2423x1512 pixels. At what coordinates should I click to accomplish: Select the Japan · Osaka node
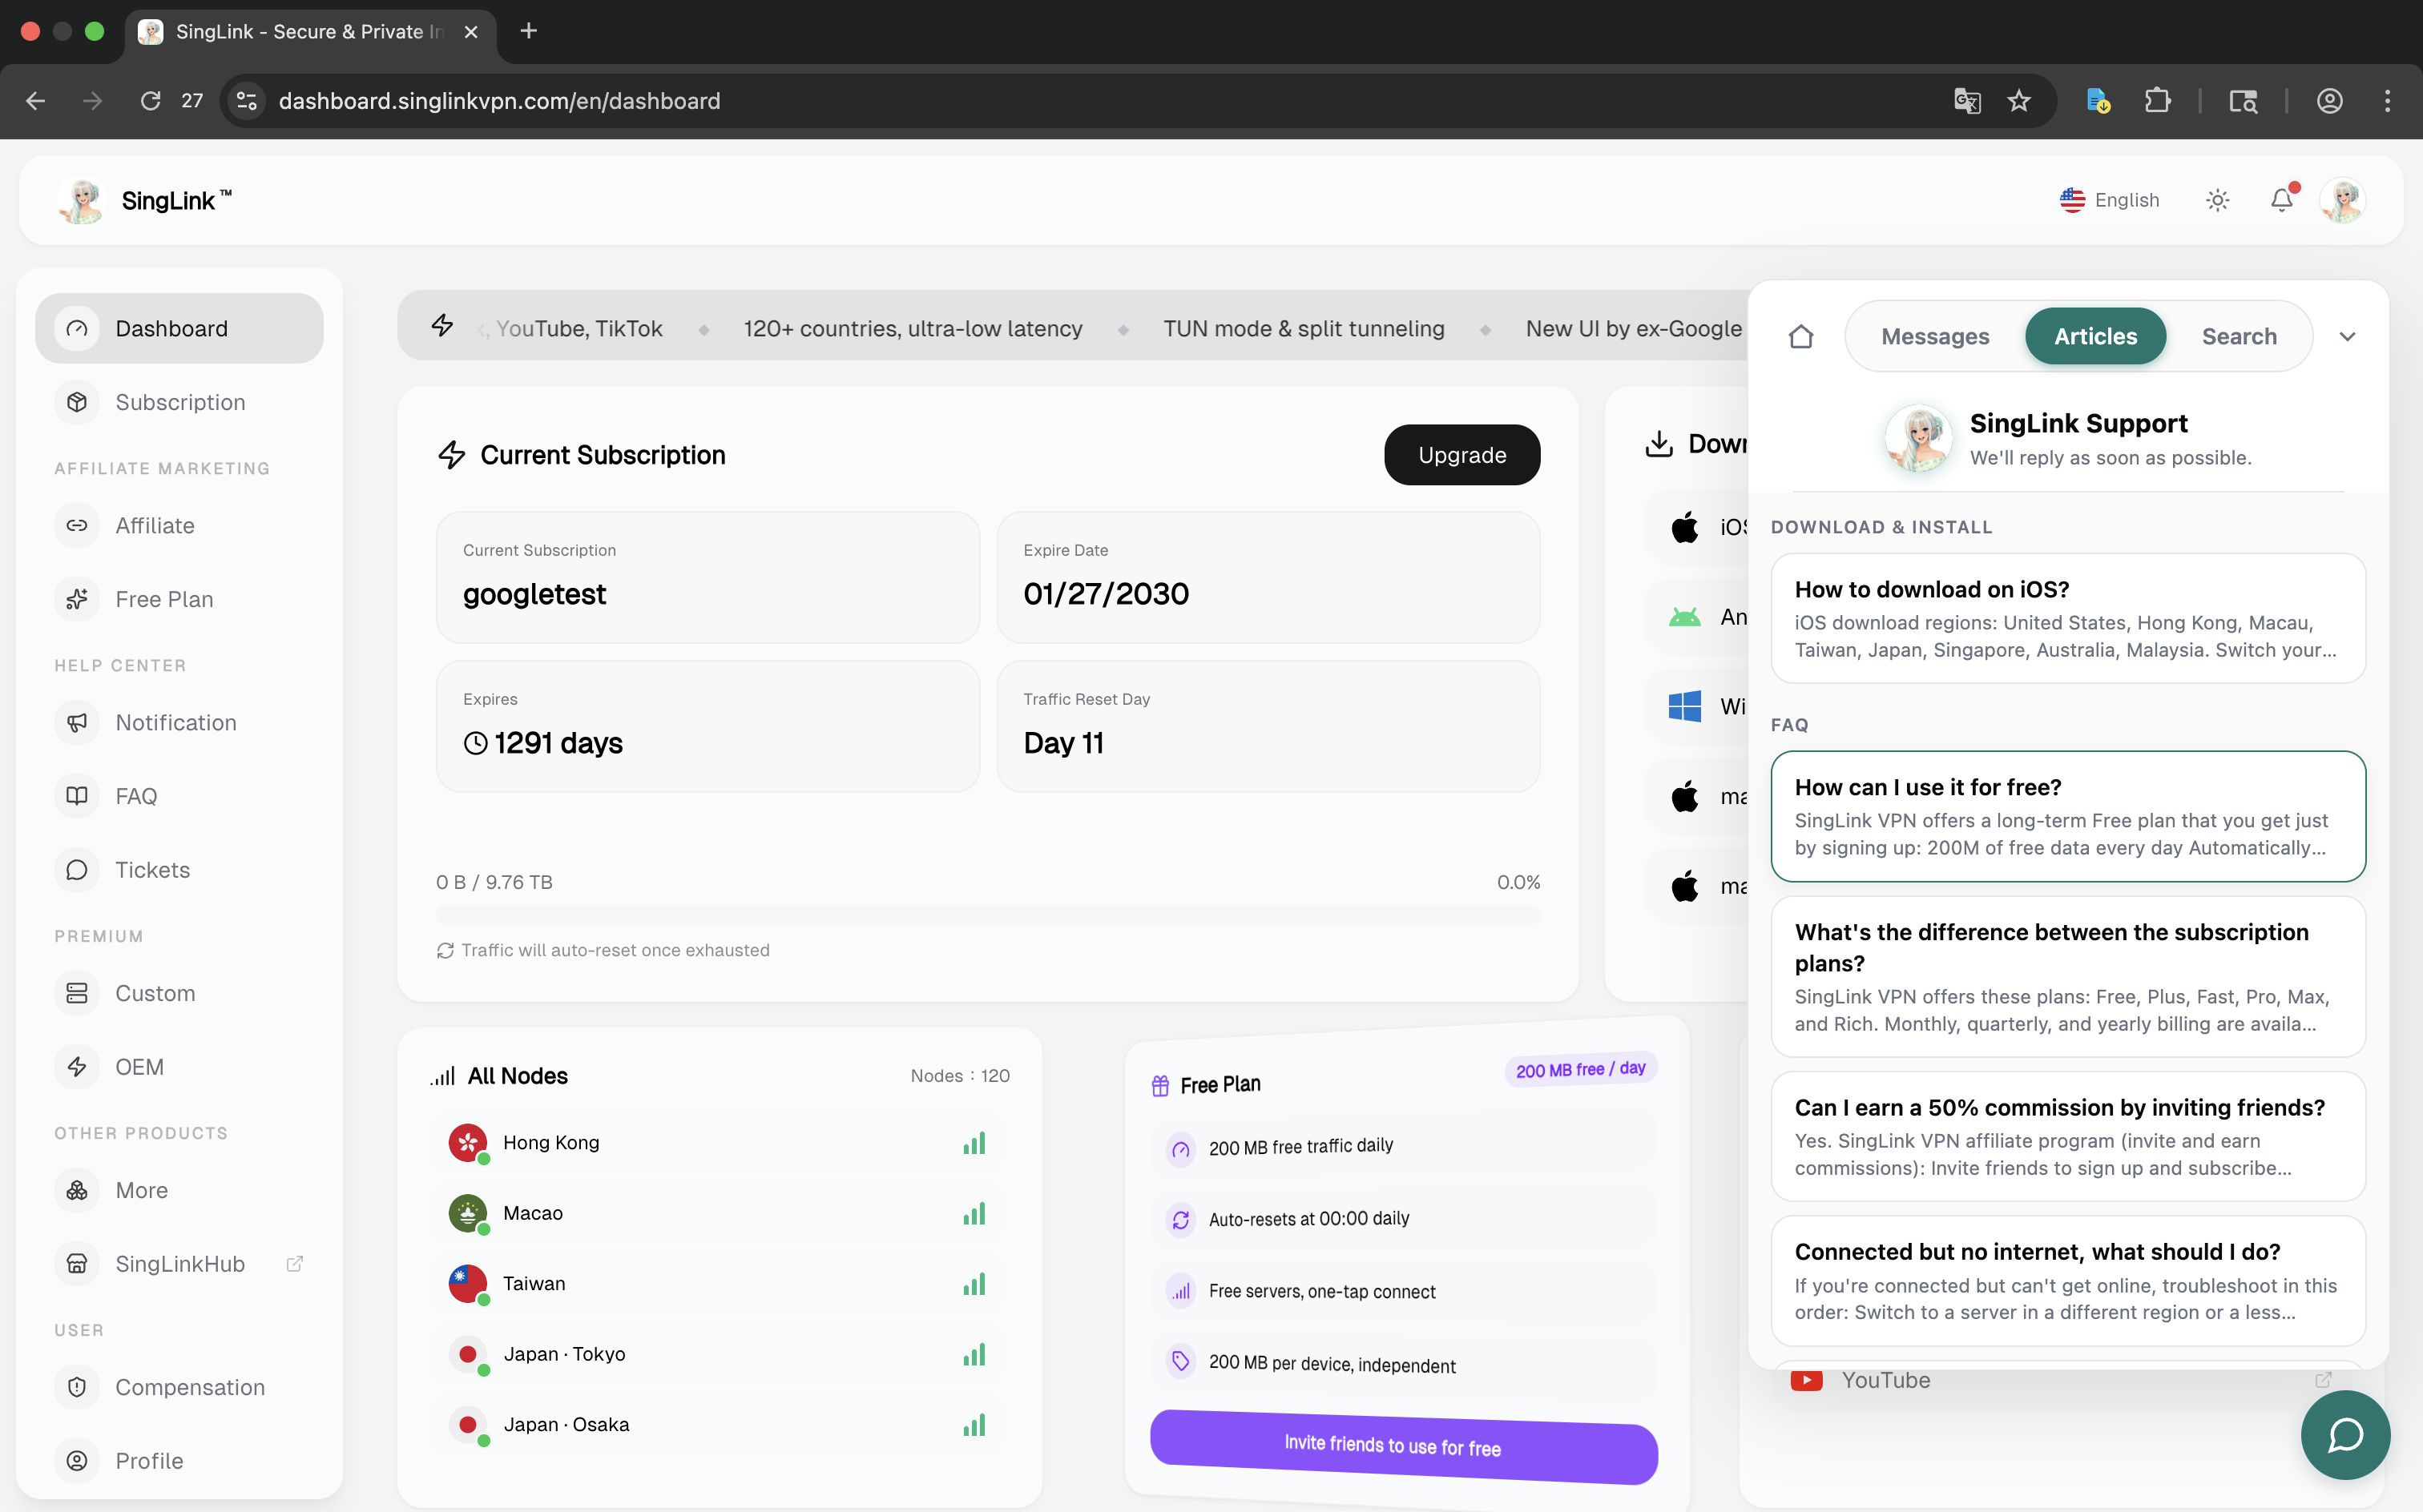tap(720, 1424)
